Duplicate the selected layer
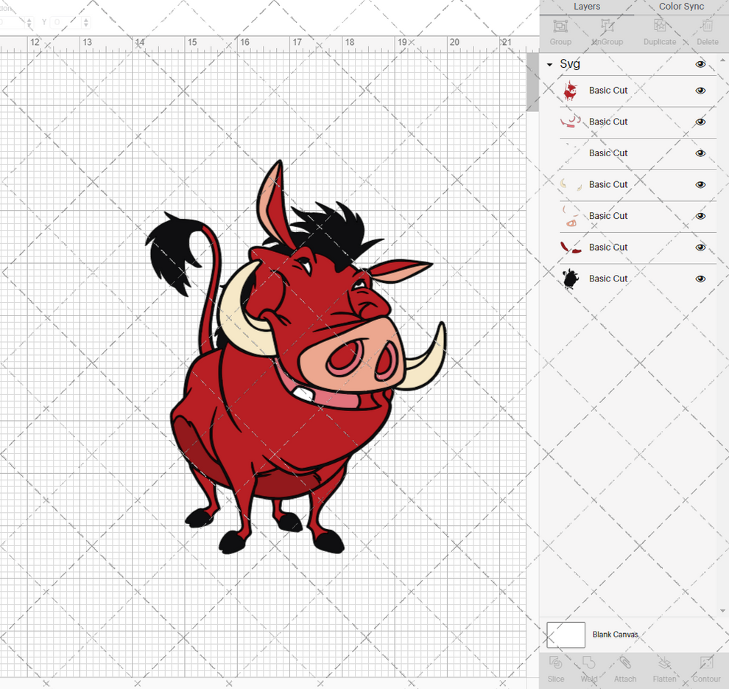This screenshot has width=729, height=689. (660, 31)
